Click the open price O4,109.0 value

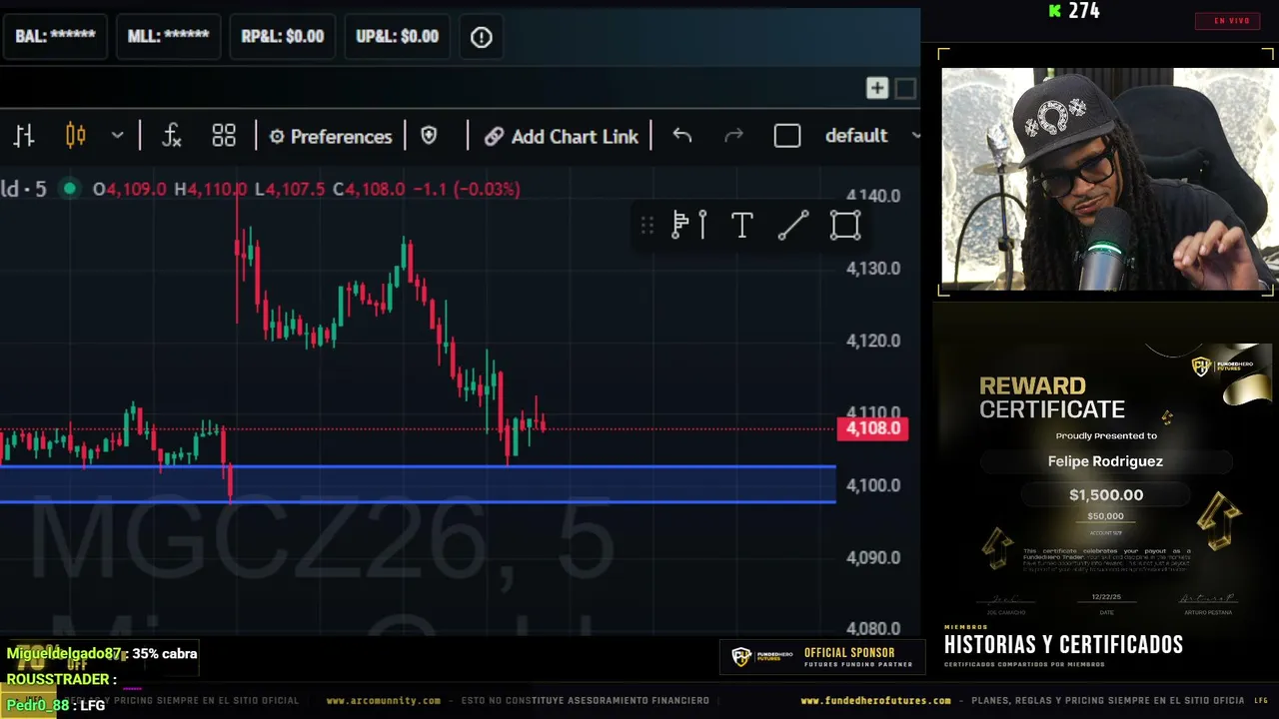point(130,189)
